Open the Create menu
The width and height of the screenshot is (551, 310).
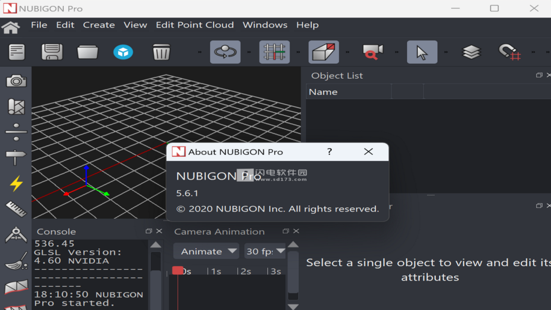99,25
